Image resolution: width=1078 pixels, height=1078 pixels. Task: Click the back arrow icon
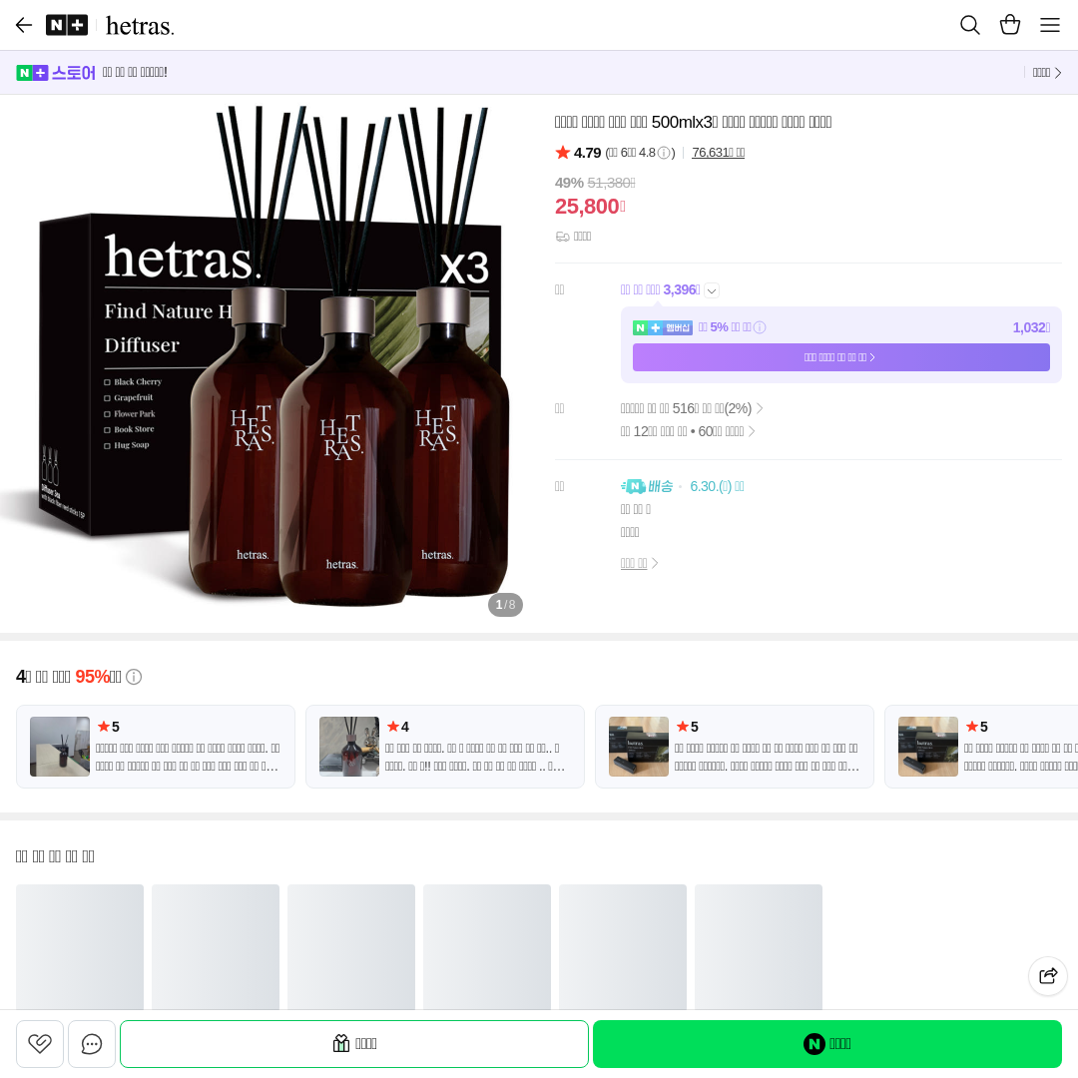coord(24,25)
